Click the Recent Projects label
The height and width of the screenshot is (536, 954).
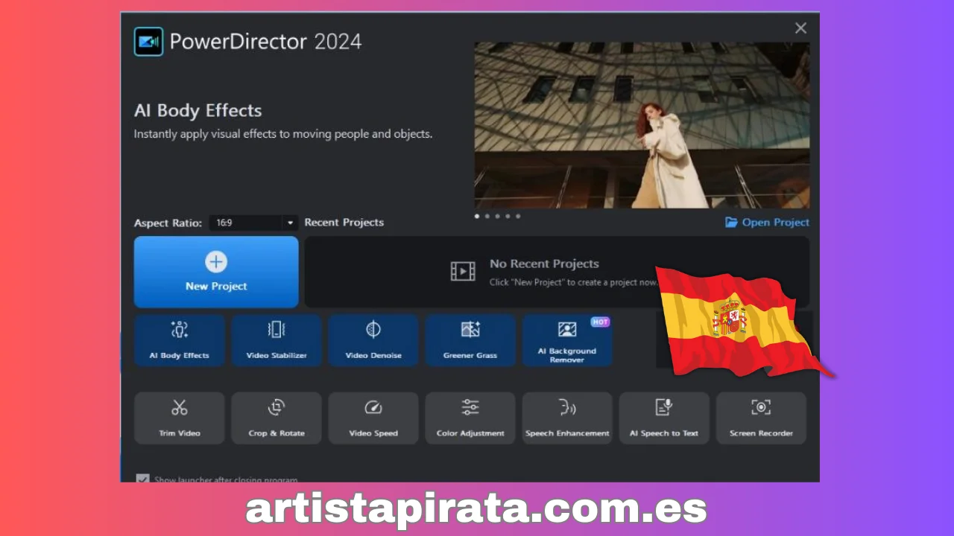pos(344,223)
